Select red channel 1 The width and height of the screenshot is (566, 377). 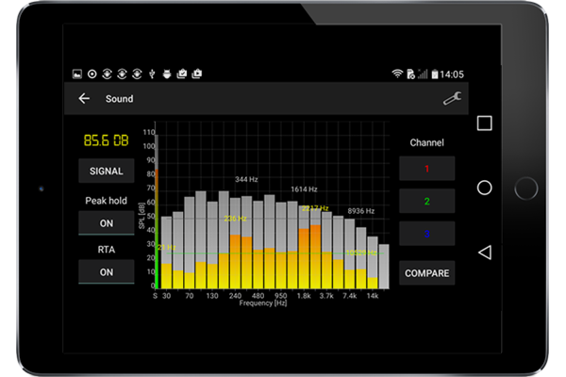point(426,169)
